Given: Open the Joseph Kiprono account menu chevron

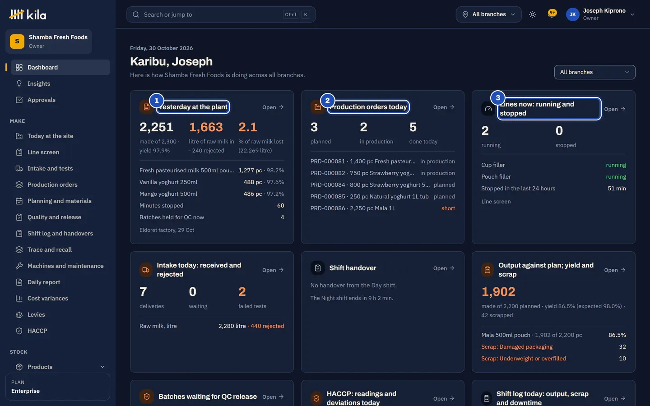Looking at the screenshot, I should coord(632,14).
